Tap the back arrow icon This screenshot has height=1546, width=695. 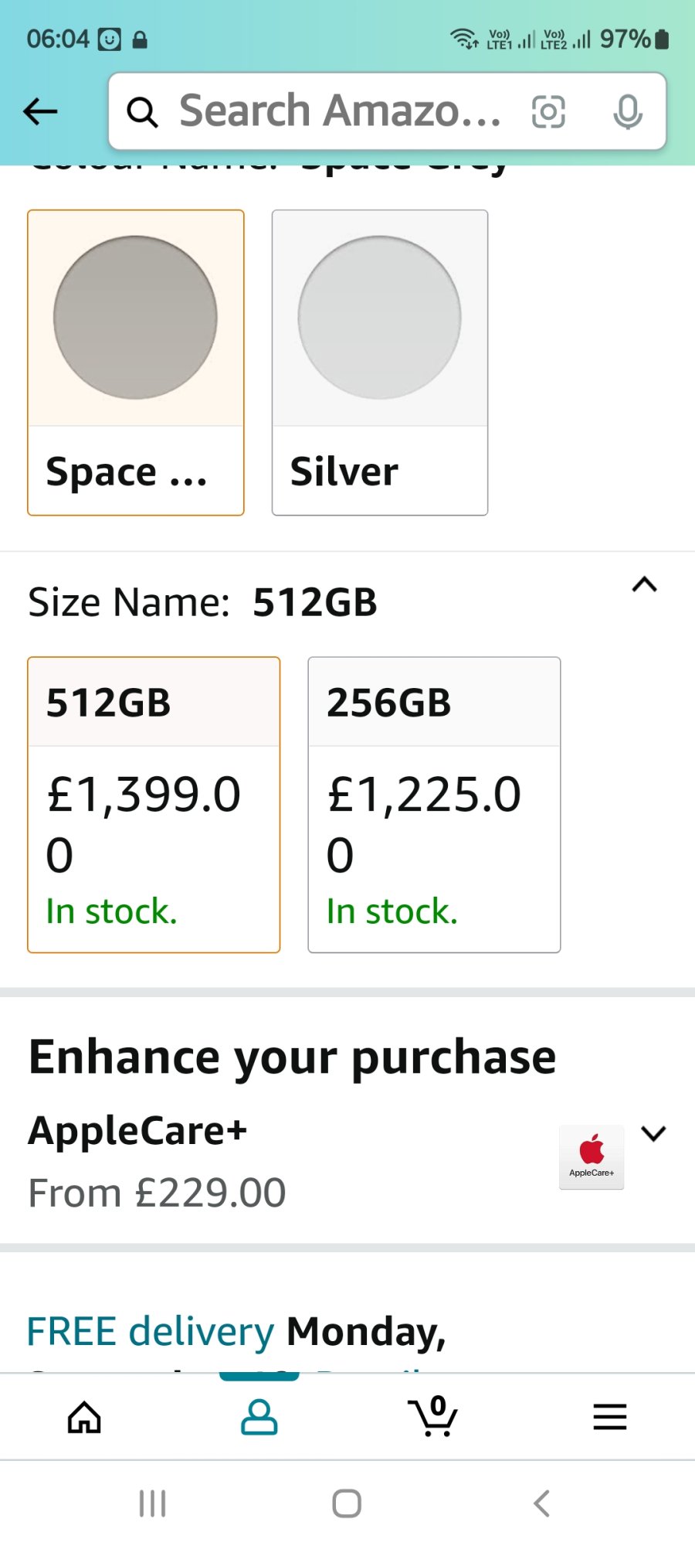[40, 111]
